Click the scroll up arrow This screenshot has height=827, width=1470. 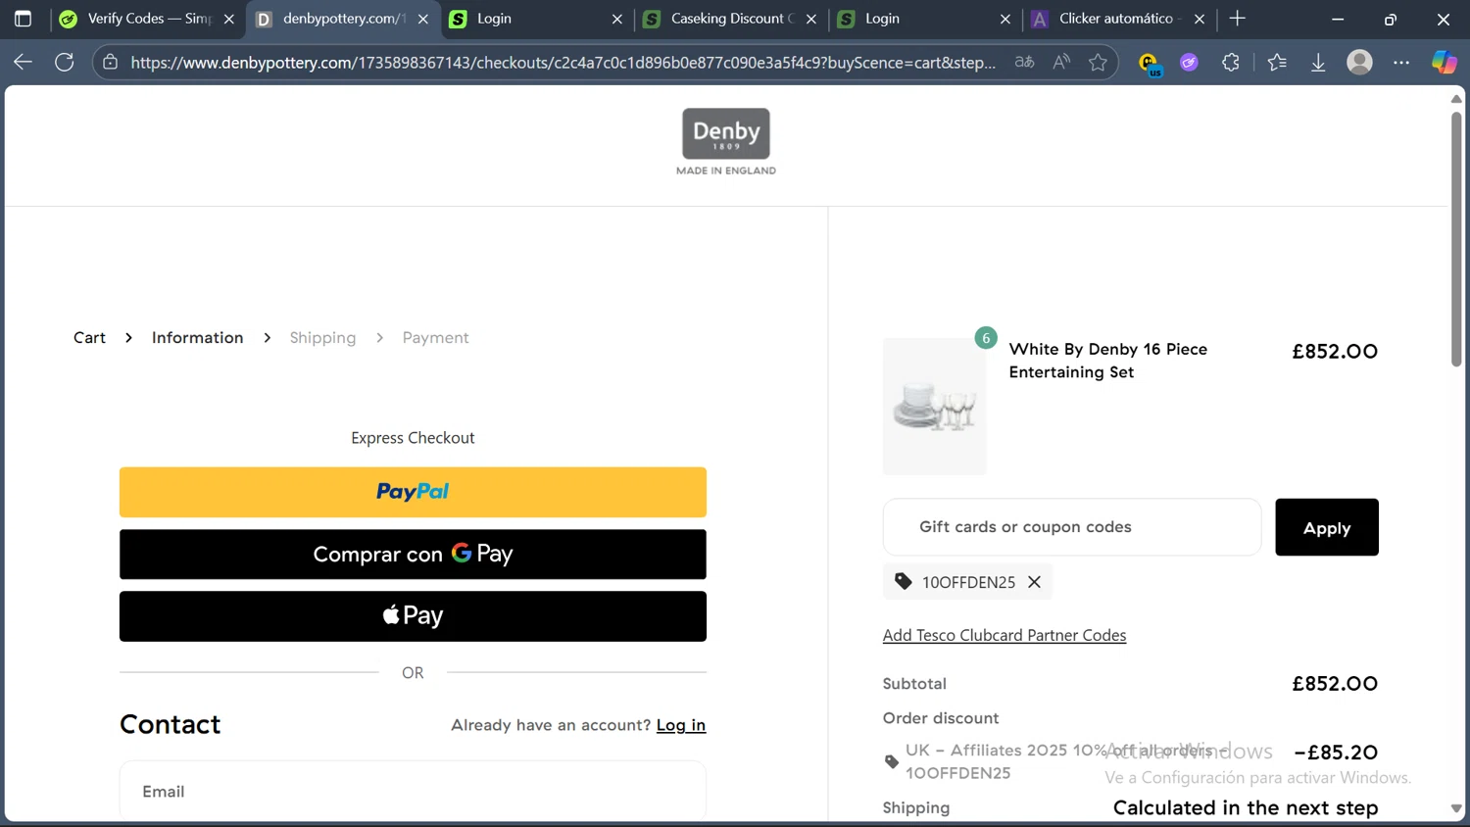(x=1456, y=99)
